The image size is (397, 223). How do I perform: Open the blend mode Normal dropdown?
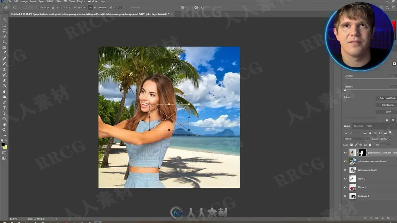click(357, 139)
